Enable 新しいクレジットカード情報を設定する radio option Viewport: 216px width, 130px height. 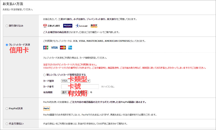pyautogui.click(x=45, y=75)
